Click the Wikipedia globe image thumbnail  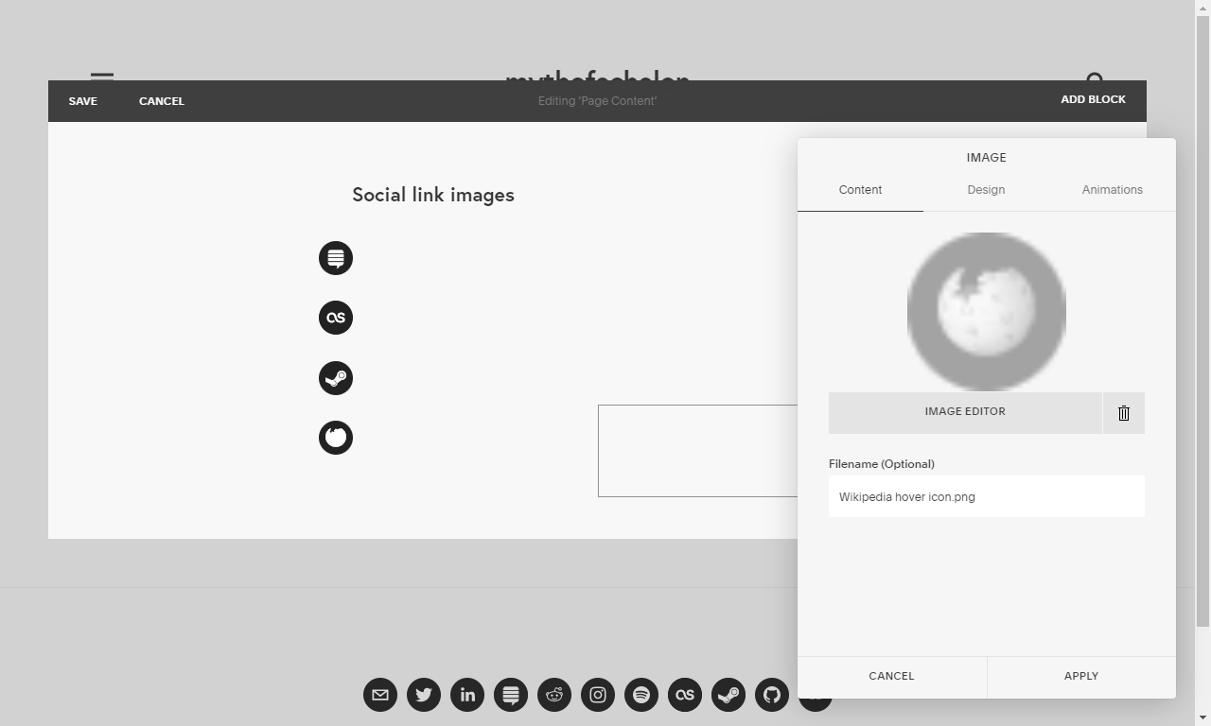pos(986,311)
